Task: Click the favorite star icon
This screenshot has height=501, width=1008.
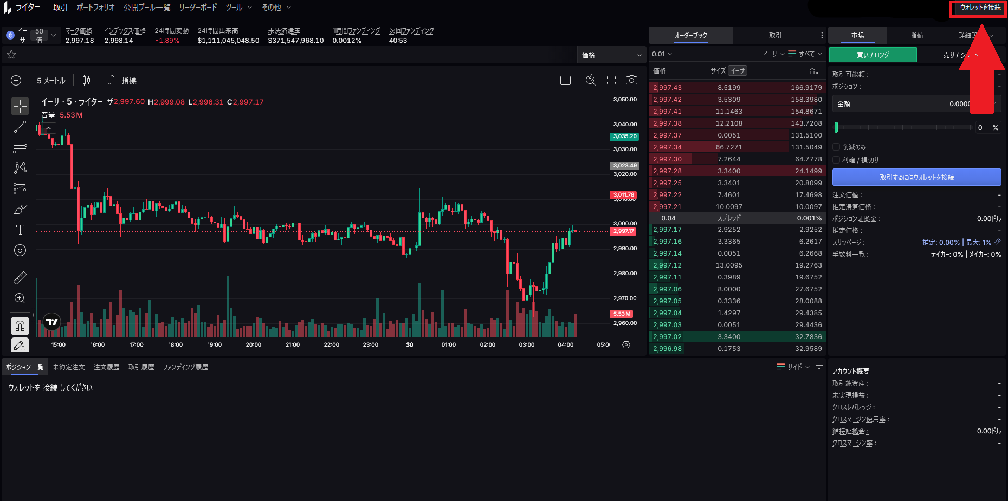Action: coord(11,55)
